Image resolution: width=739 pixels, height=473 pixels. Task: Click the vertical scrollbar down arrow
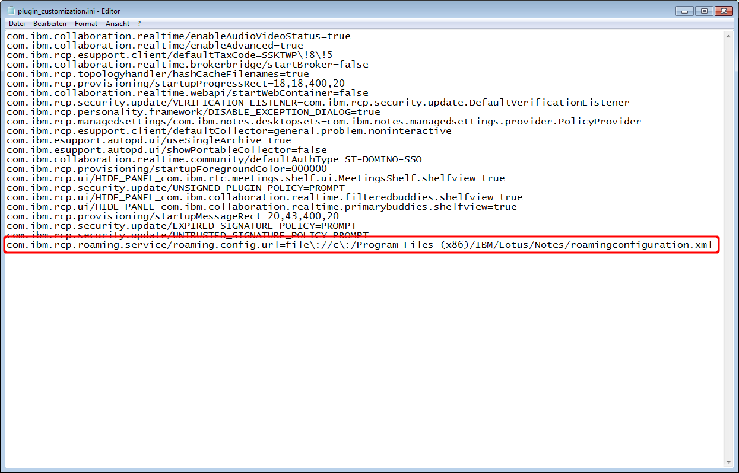(729, 462)
